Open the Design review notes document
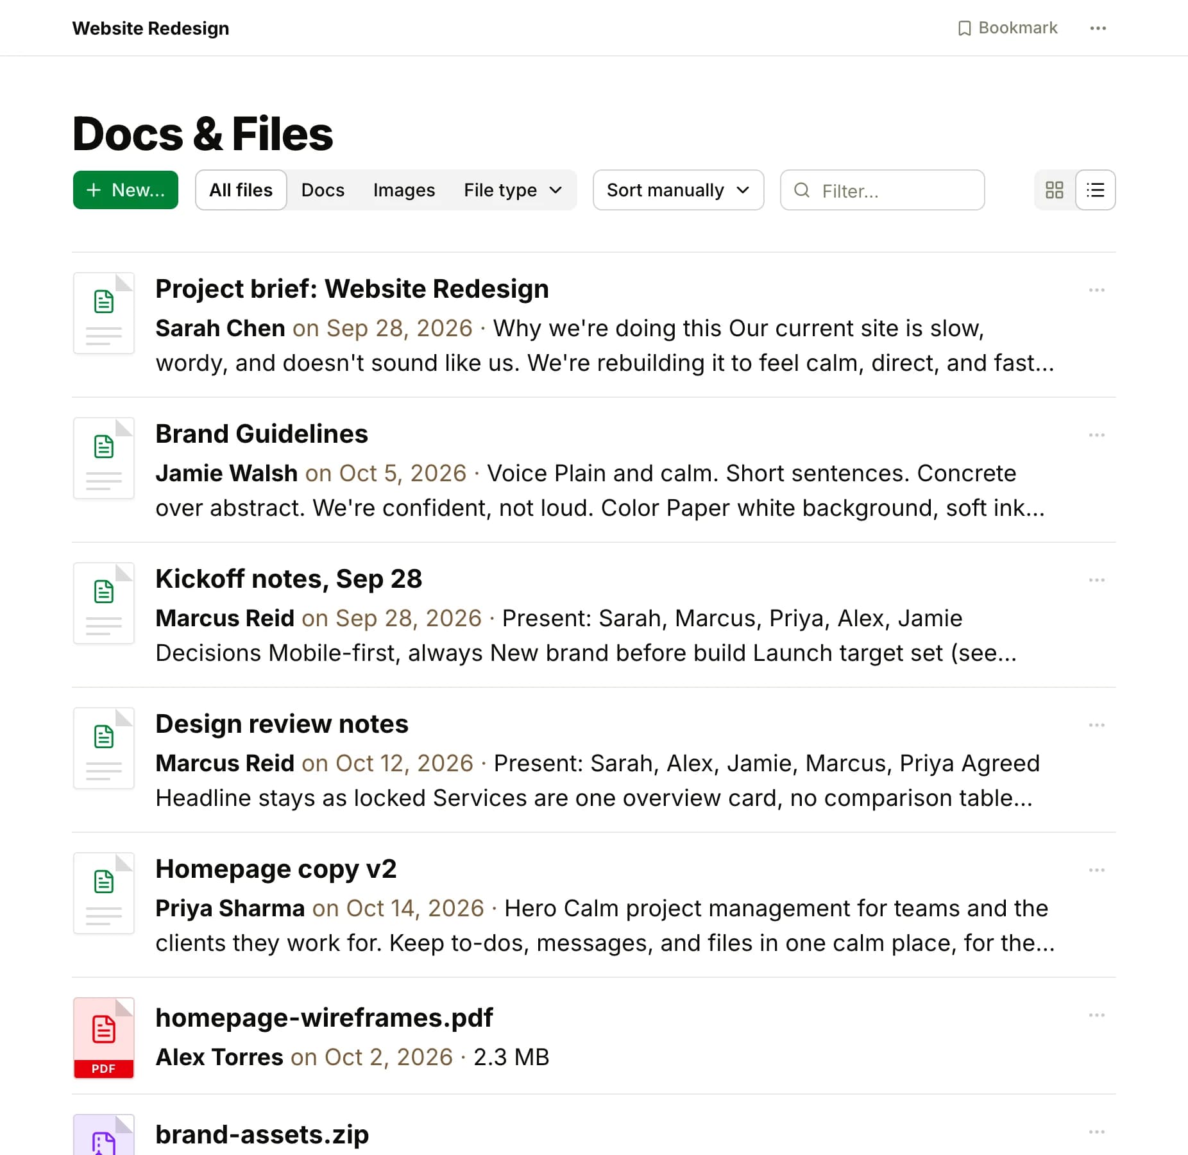Image resolution: width=1188 pixels, height=1155 pixels. 282,724
